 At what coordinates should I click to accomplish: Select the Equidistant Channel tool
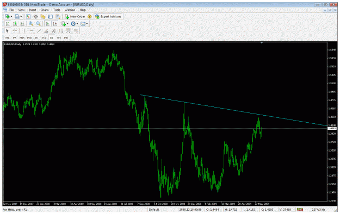point(61,31)
